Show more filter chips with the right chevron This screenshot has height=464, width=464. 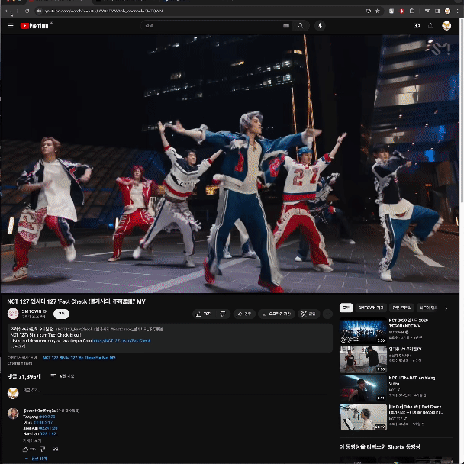[446, 308]
